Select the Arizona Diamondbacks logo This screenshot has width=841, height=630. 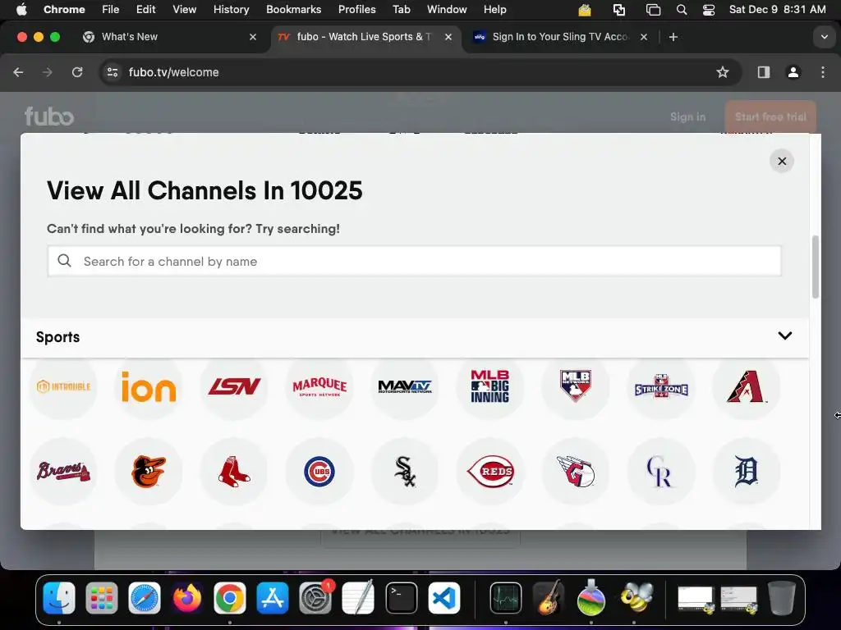tap(746, 386)
